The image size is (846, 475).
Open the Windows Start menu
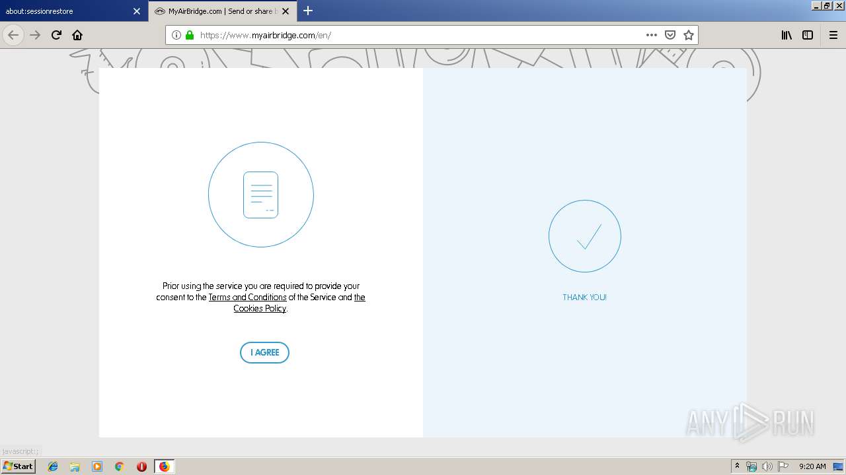coord(18,466)
